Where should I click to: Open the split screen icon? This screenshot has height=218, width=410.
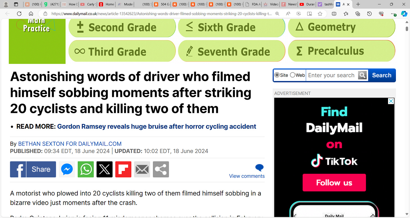point(334,14)
